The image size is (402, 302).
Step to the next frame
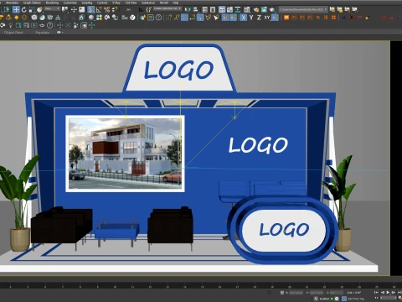[394, 293]
